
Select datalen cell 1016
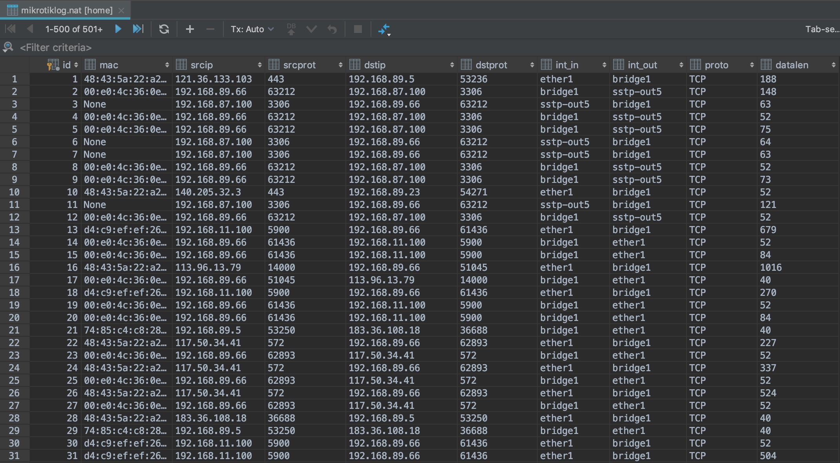pyautogui.click(x=799, y=267)
